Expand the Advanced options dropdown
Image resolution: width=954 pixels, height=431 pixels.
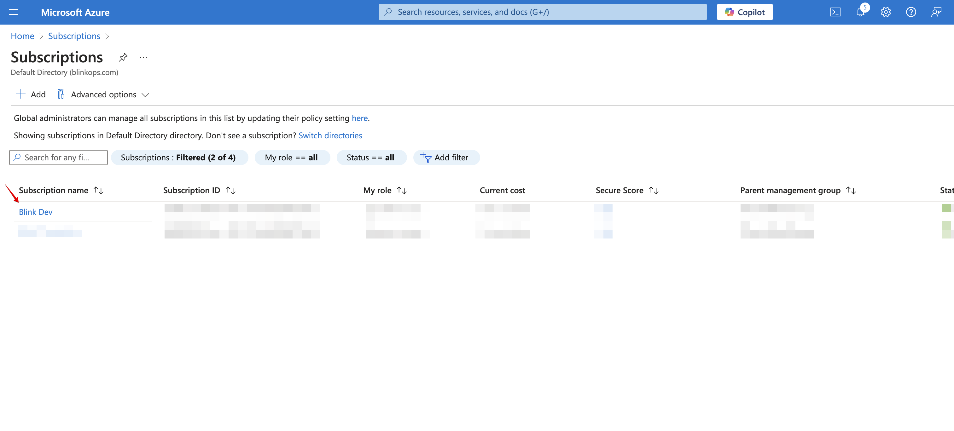tap(103, 95)
